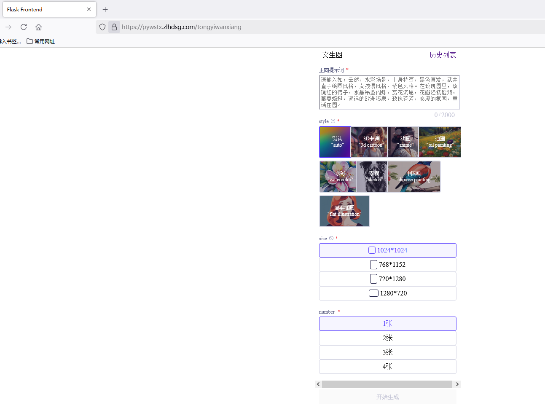545x416 pixels.
Task: Select the 720*1280 size option
Action: pos(388,279)
